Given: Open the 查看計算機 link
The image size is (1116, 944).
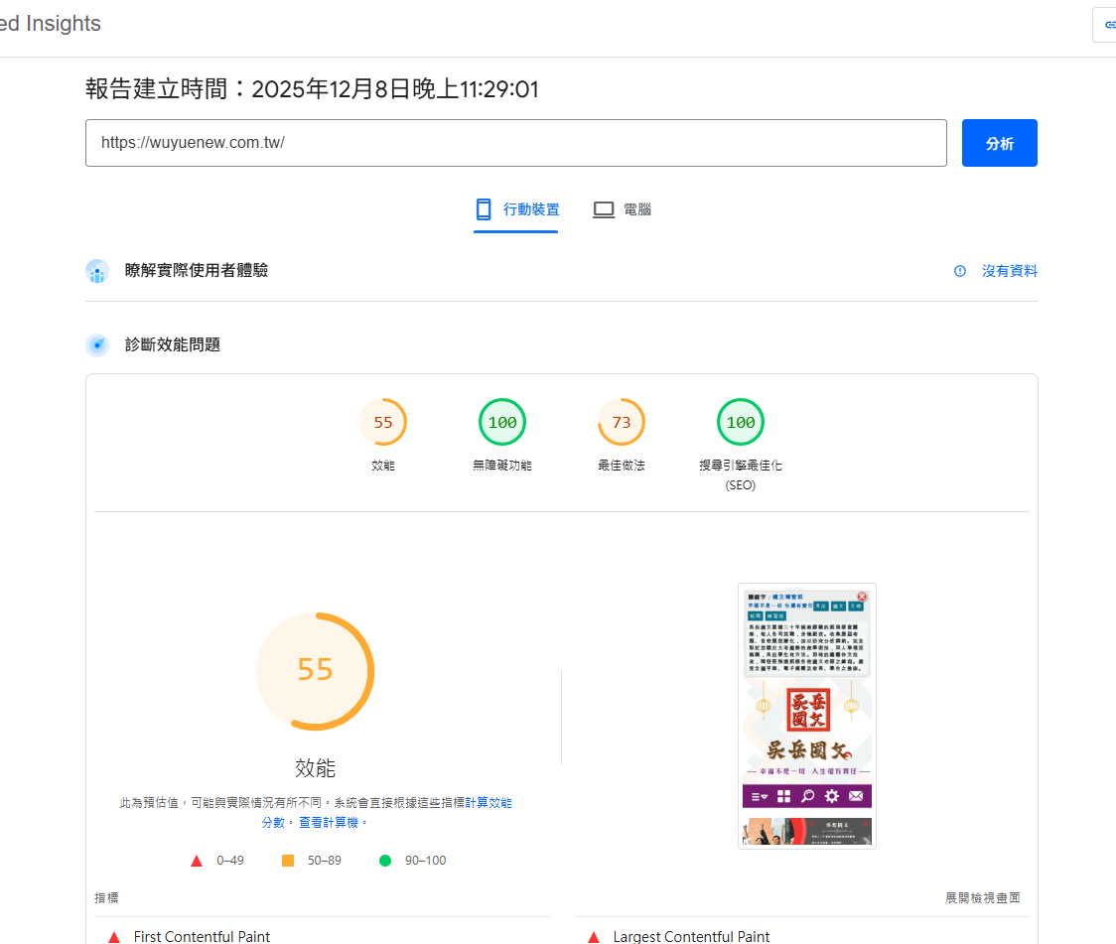Looking at the screenshot, I should point(333,823).
